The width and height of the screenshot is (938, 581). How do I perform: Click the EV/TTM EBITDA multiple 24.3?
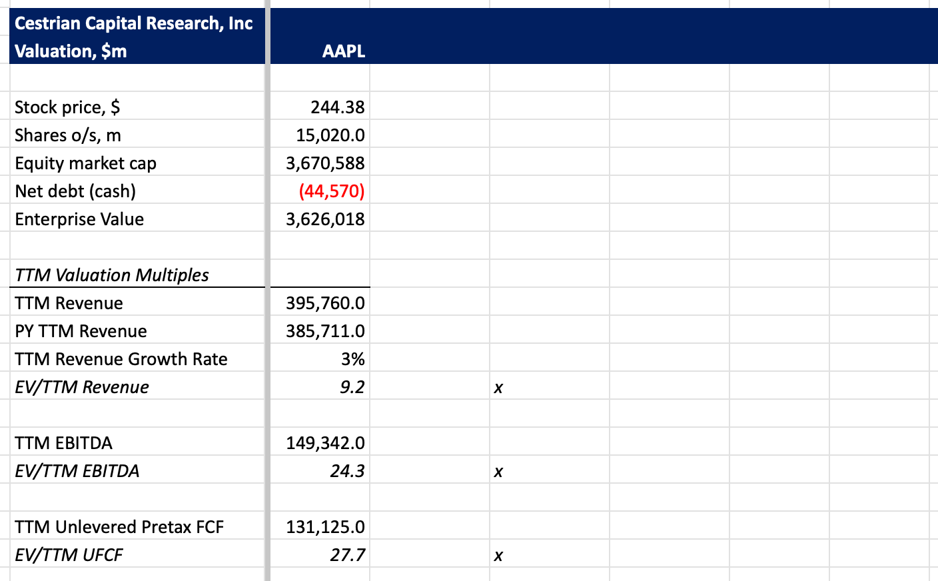tap(347, 471)
